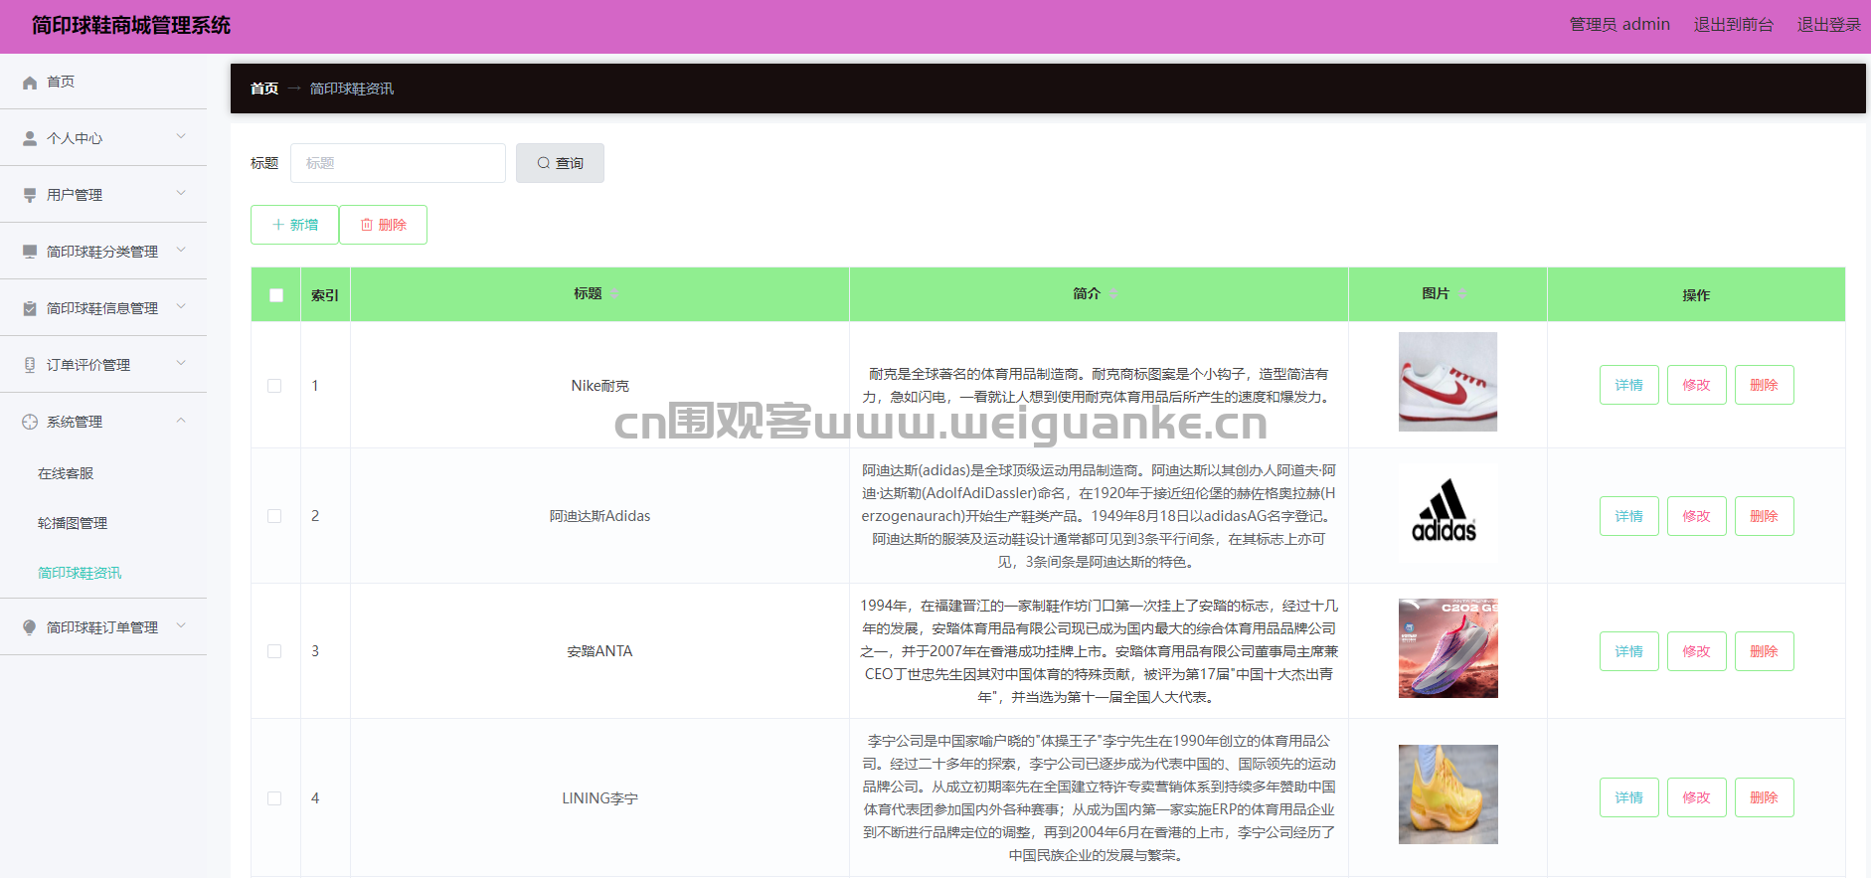Expand the 订单评价管理 chevron
Screen dimensions: 1871x878
pos(181,363)
